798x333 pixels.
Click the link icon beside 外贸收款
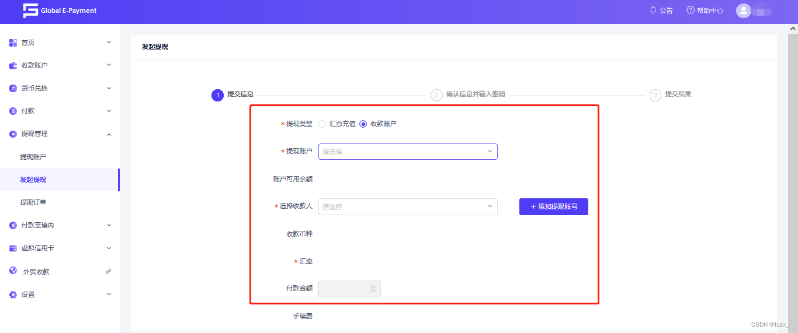coord(109,272)
